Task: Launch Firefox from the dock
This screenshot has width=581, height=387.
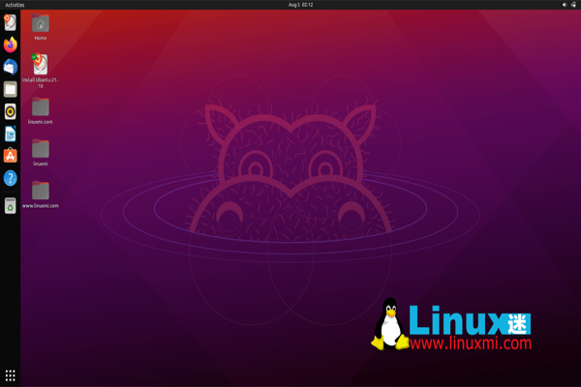Action: coord(11,45)
